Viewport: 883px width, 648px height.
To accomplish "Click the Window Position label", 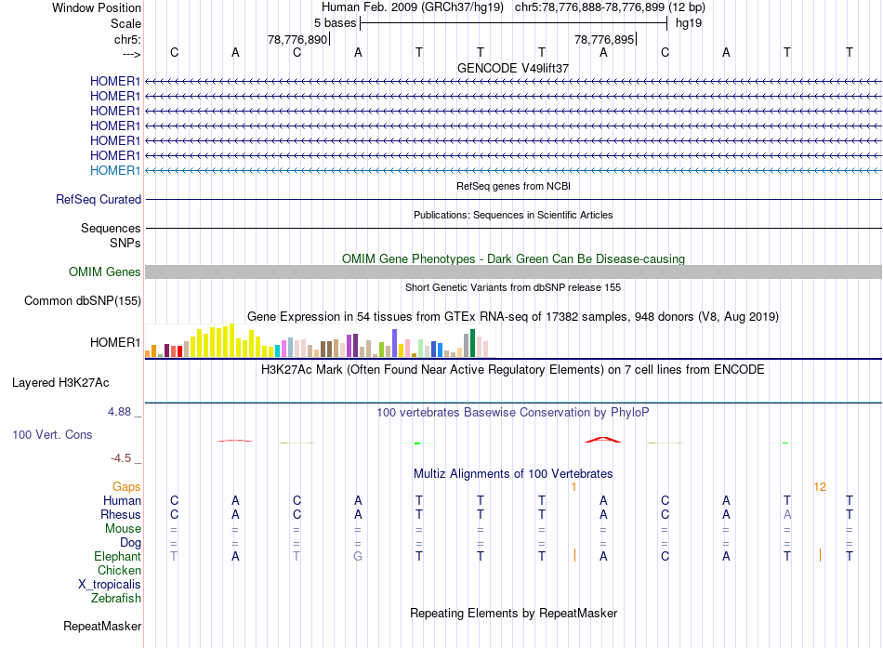I will [x=97, y=7].
